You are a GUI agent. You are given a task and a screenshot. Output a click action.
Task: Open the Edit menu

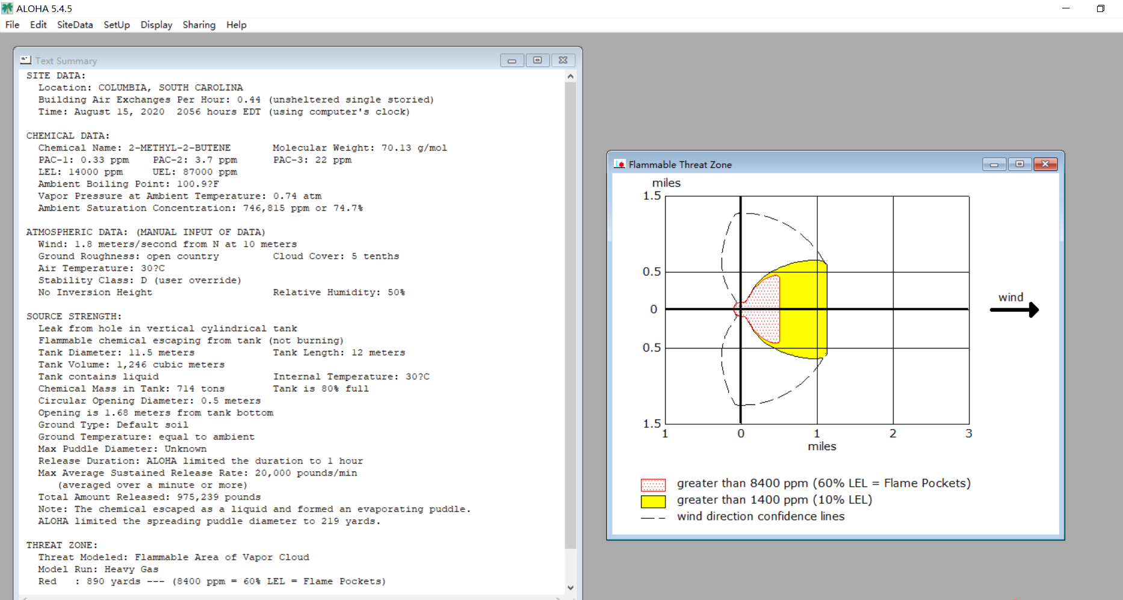38,25
